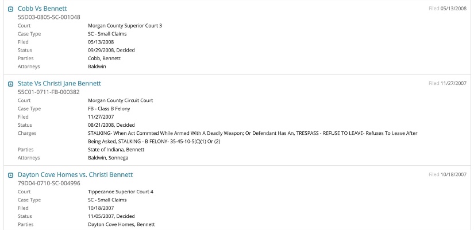474x230 pixels.
Task: Click the Baldwin, Sonnega attorneys value
Action: pyautogui.click(x=108, y=158)
